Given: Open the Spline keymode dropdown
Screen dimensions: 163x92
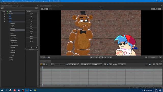Looking at the screenshot, I should click(122, 64).
